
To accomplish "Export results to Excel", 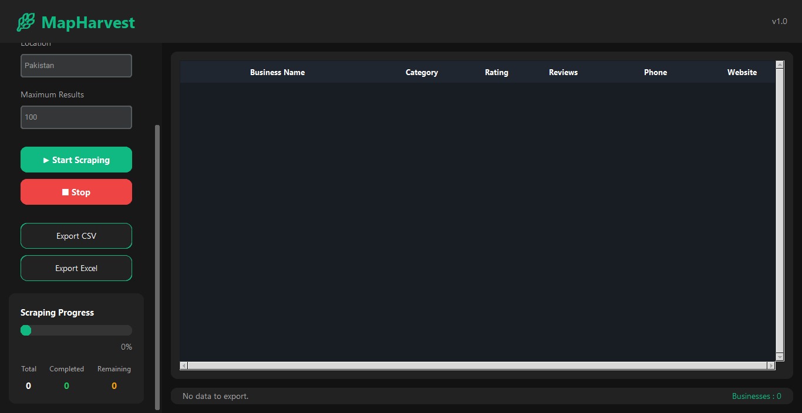I will click(76, 268).
